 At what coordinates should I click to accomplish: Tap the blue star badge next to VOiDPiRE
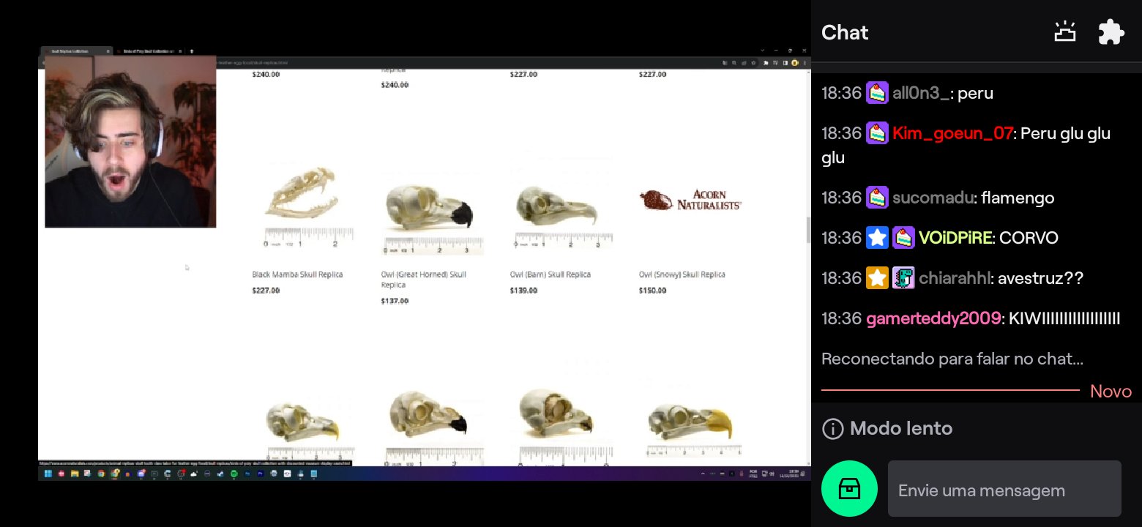point(877,238)
